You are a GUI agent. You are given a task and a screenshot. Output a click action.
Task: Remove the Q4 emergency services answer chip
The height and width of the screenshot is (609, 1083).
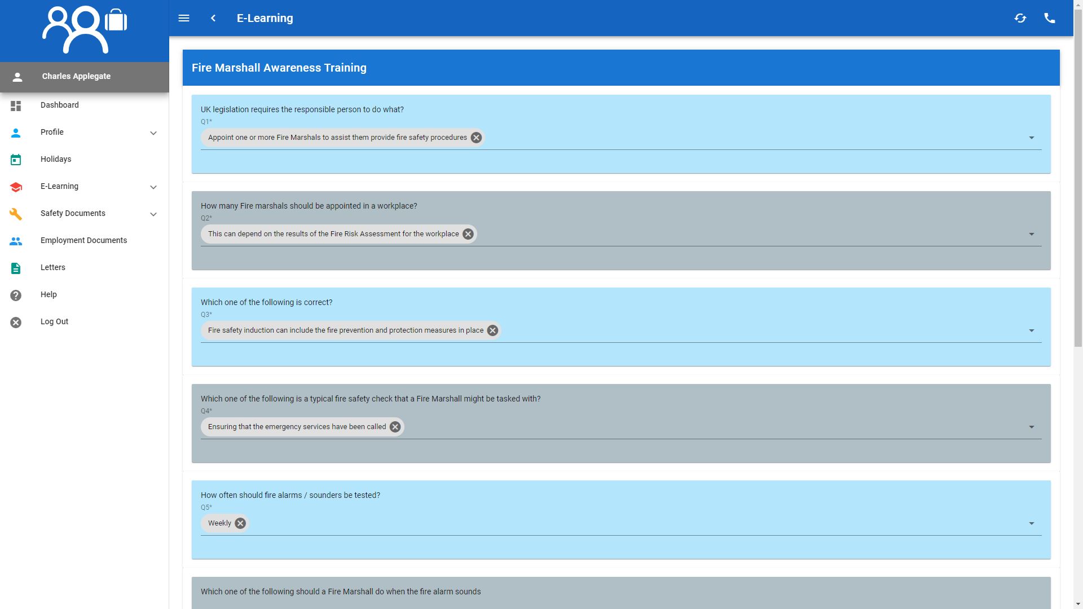(x=395, y=427)
